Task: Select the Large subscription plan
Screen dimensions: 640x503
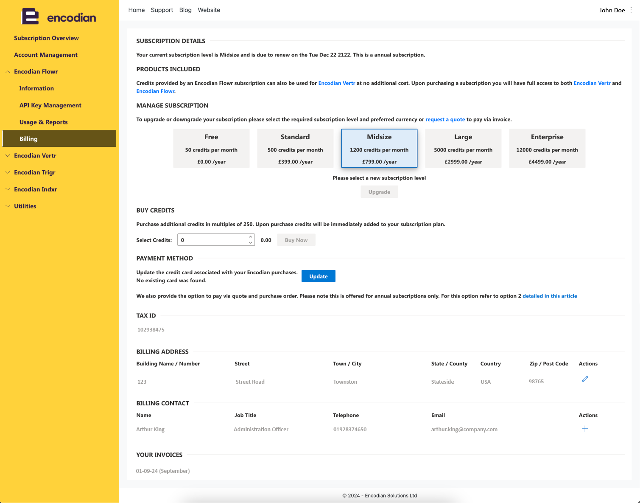Action: tap(463, 149)
